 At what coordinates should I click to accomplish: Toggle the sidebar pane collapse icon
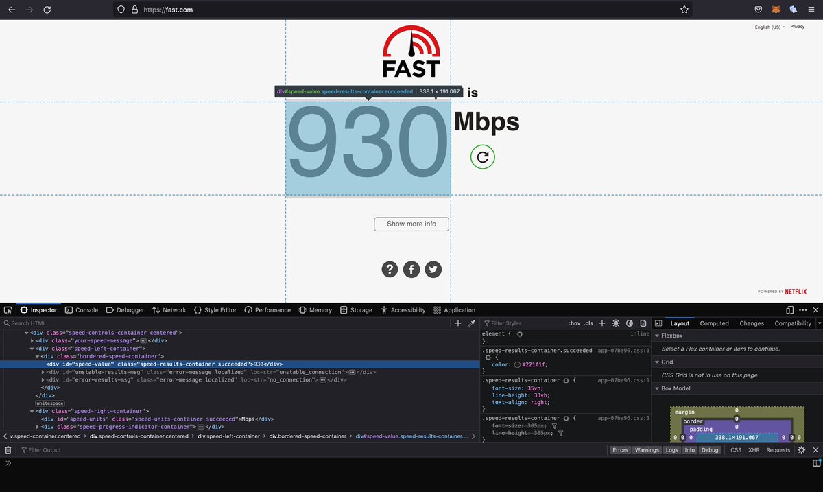[x=658, y=323]
